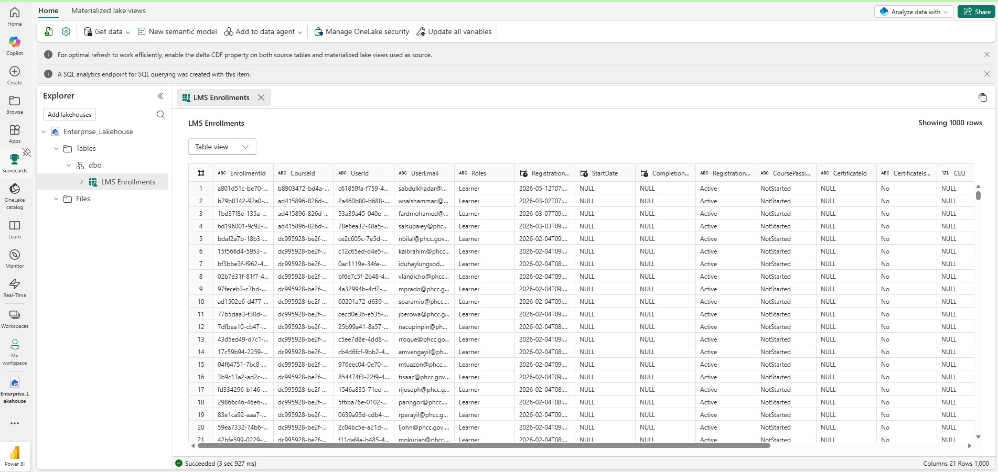Viewport: 998px width, 472px height.
Task: Click the Share button
Action: click(x=976, y=12)
